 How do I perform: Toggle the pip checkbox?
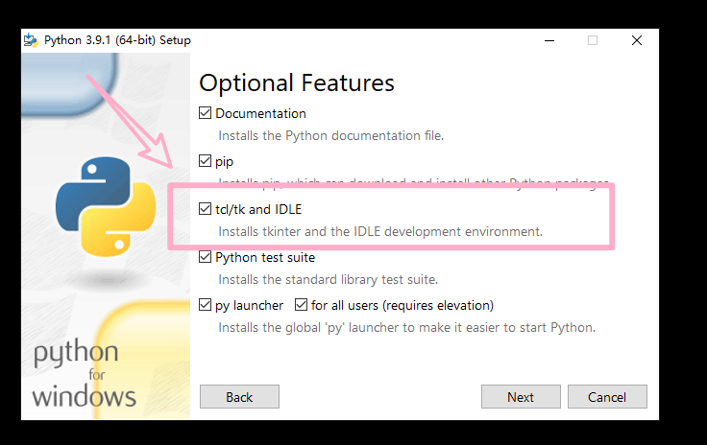[x=205, y=160]
